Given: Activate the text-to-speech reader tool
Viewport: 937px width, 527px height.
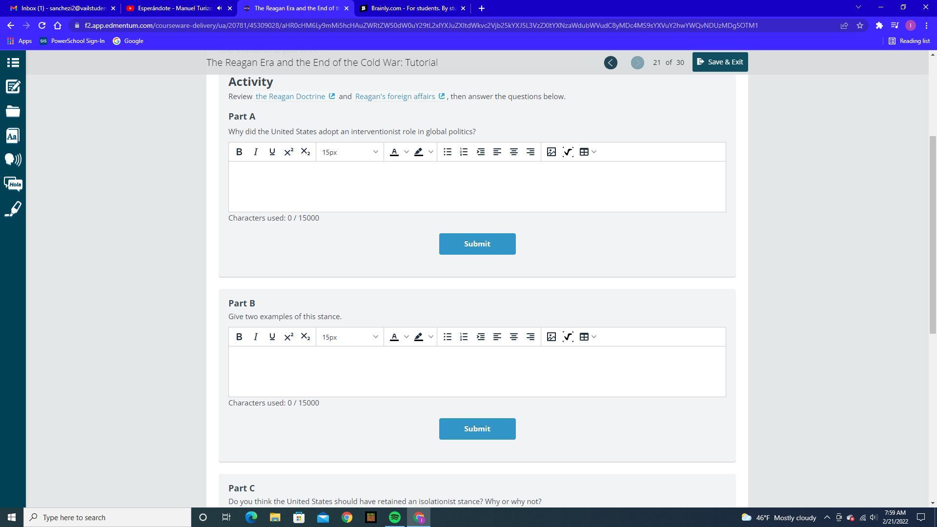Looking at the screenshot, I should pyautogui.click(x=13, y=160).
